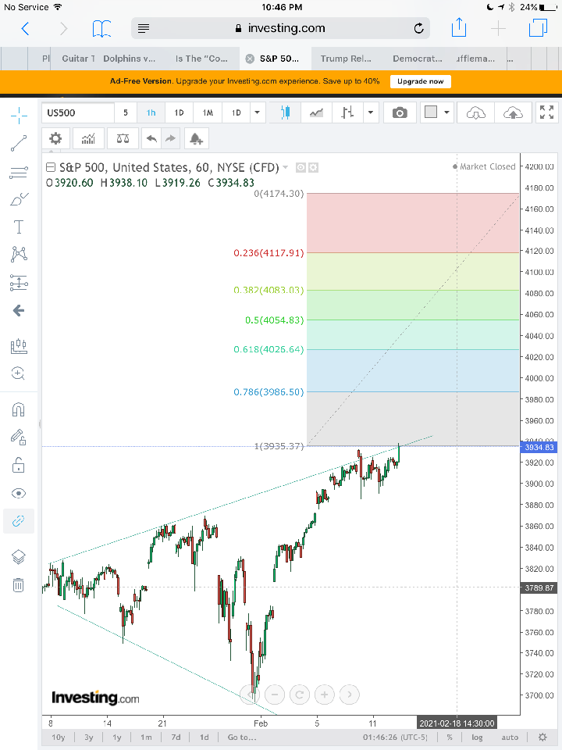Create an alert with bell icon

coord(195,139)
